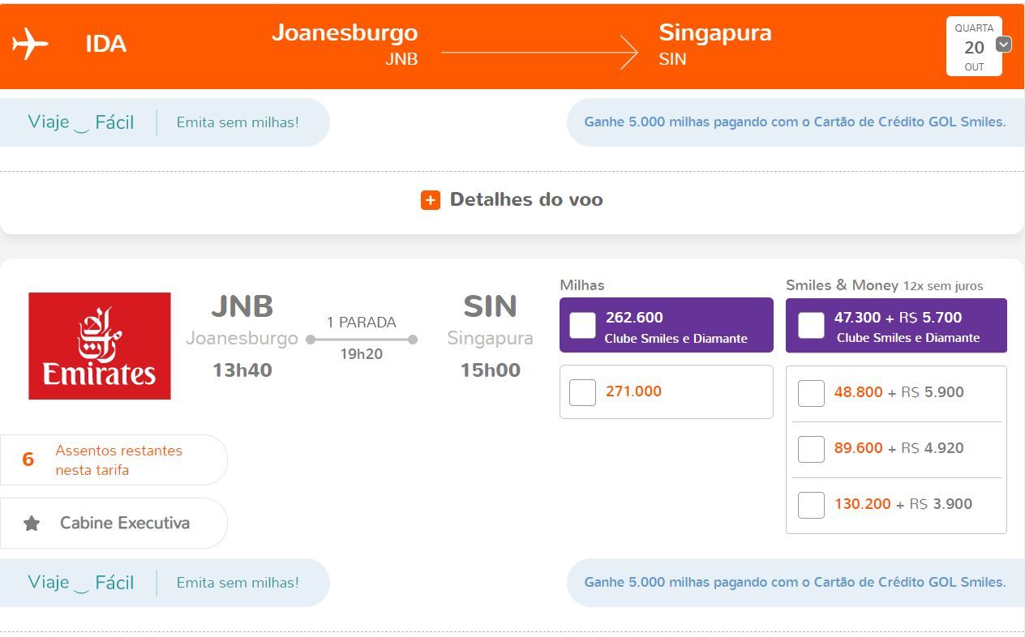Image resolution: width=1025 pixels, height=637 pixels.
Task: Click the orange plus icon for flight details
Action: pyautogui.click(x=430, y=200)
